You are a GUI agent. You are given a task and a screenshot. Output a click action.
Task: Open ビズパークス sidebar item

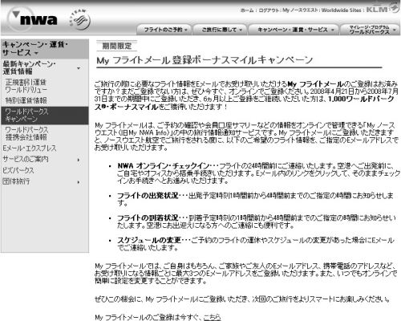[18, 170]
